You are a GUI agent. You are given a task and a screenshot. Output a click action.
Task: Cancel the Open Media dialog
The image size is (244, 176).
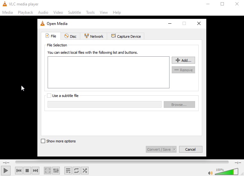pos(191,149)
